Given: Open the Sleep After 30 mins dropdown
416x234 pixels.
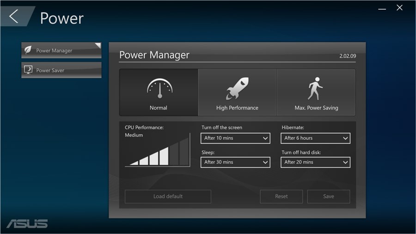Looking at the screenshot, I should click(x=235, y=162).
